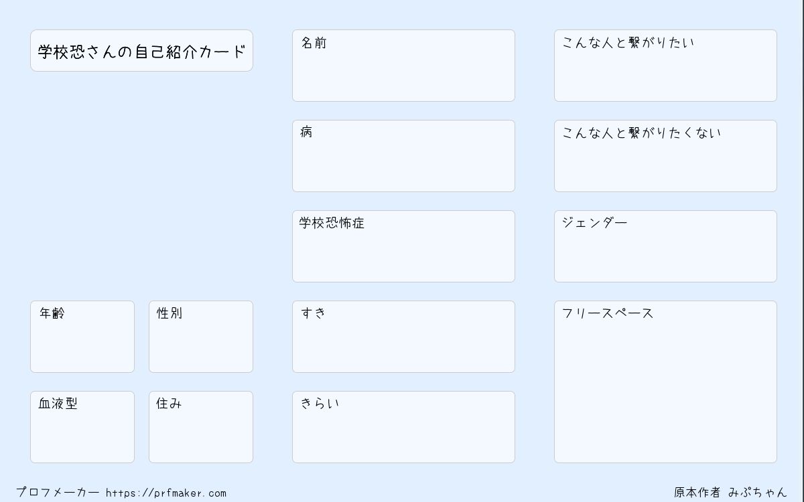The image size is (804, 502).
Task: Click the 性別 box
Action: pyautogui.click(x=201, y=337)
